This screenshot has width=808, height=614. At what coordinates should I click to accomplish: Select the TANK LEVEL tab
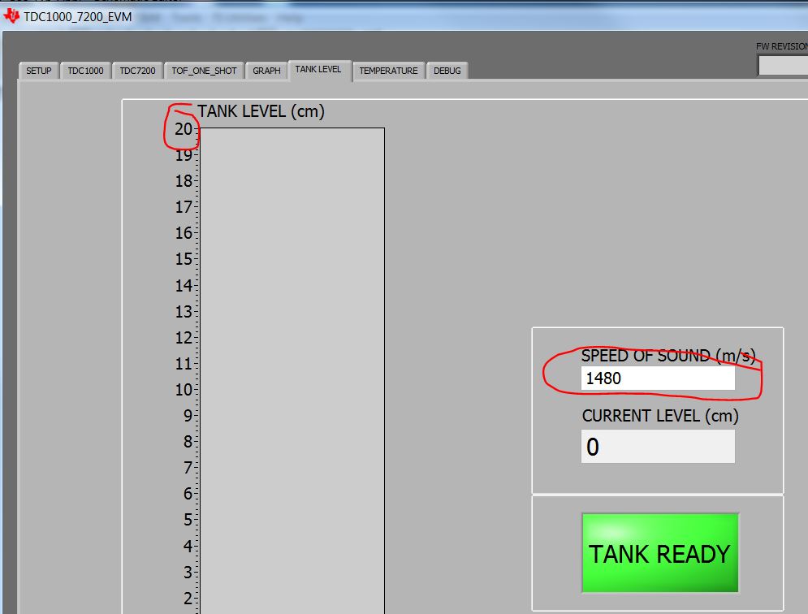click(x=318, y=69)
